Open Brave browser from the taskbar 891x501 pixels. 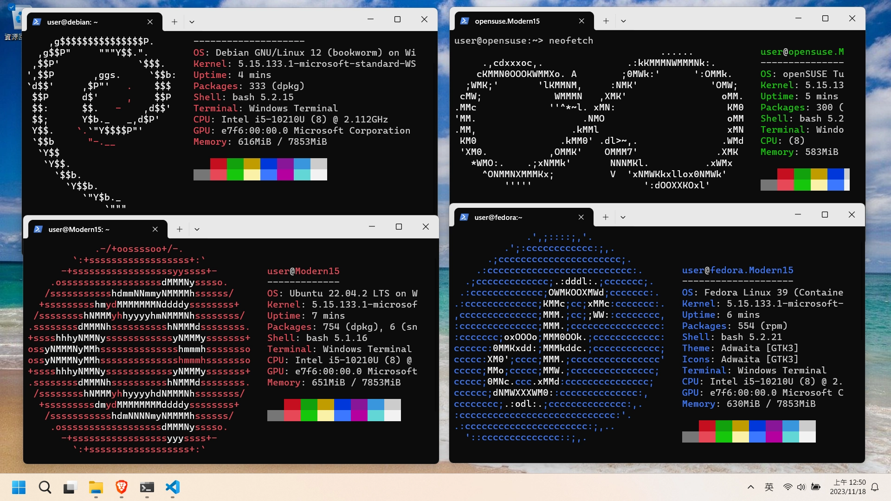(121, 488)
